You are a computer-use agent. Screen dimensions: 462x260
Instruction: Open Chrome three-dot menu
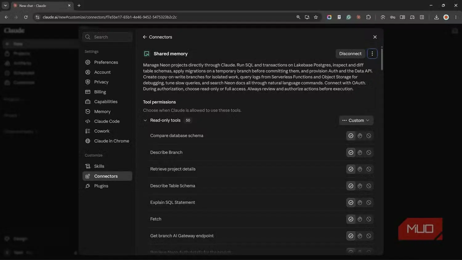456,17
